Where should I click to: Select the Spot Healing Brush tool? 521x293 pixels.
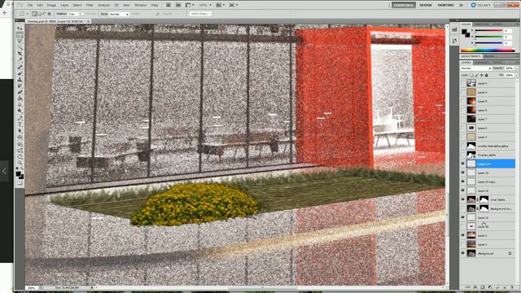[x=20, y=68]
